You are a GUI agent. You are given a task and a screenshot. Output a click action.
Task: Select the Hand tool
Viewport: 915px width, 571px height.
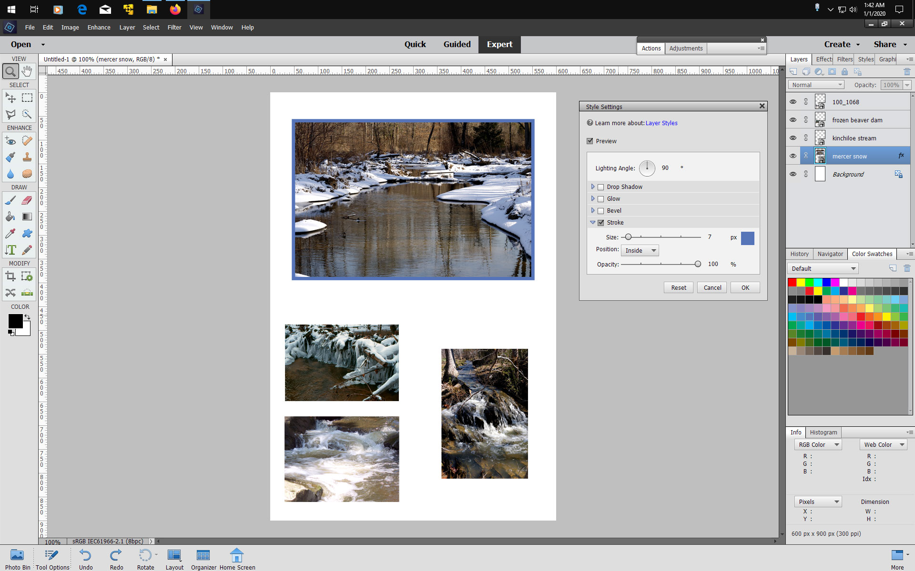[27, 70]
